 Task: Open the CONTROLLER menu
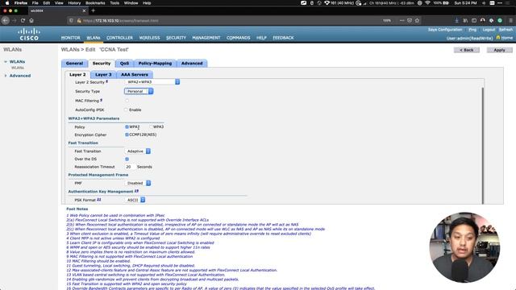[119, 38]
